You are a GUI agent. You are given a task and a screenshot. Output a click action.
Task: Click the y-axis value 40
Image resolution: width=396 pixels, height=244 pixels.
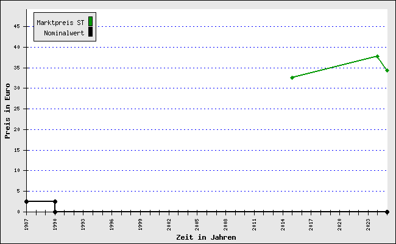point(16,47)
